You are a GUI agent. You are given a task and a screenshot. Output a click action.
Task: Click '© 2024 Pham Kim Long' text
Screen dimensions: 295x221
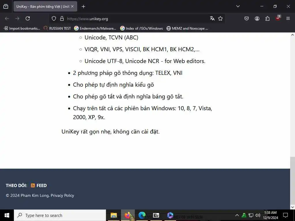pyautogui.click(x=28, y=195)
